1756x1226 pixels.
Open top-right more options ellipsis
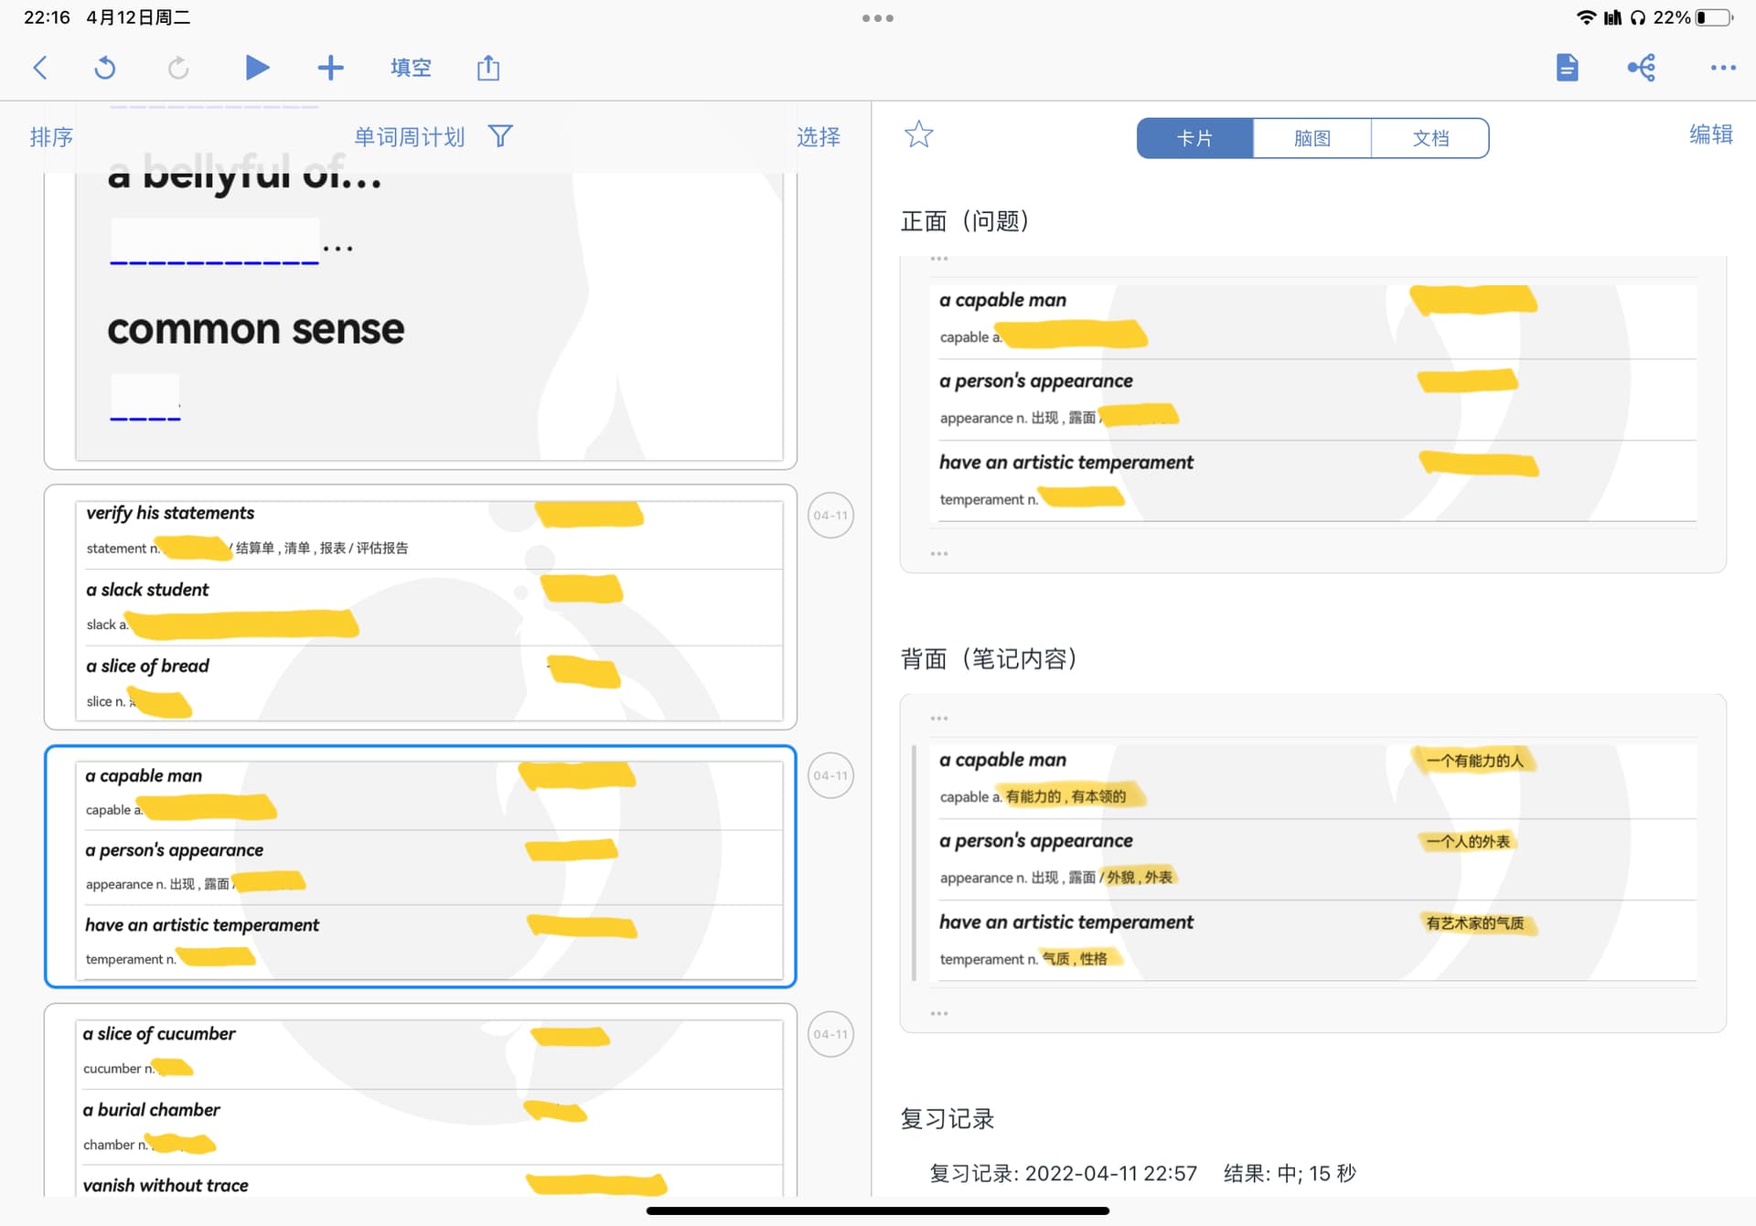tap(1723, 68)
